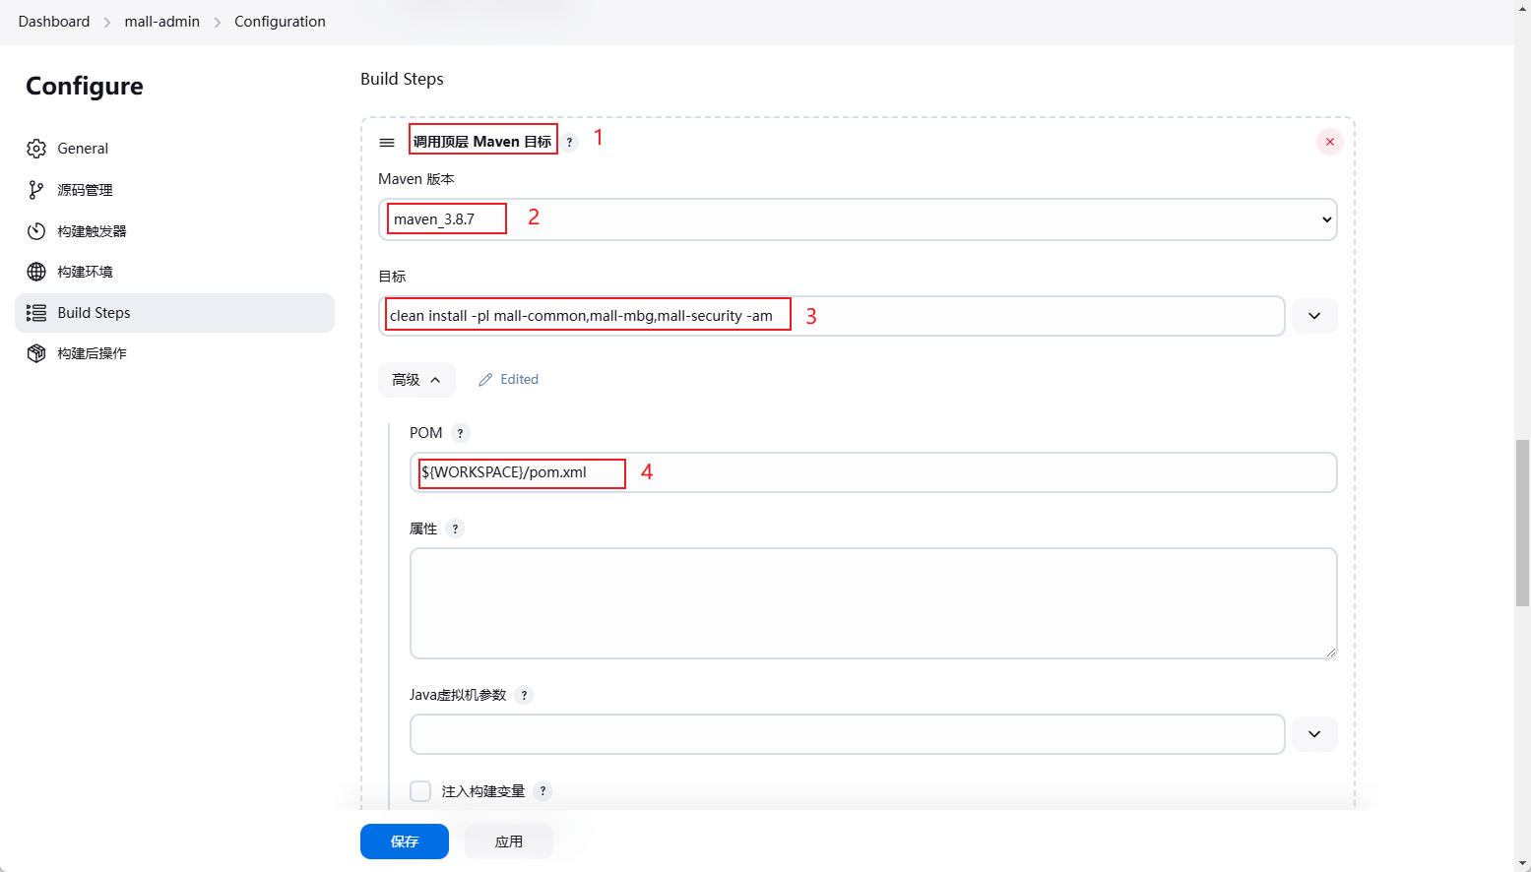The width and height of the screenshot is (1531, 872).
Task: Expand the 目标 field with chevron button
Action: coord(1314,316)
